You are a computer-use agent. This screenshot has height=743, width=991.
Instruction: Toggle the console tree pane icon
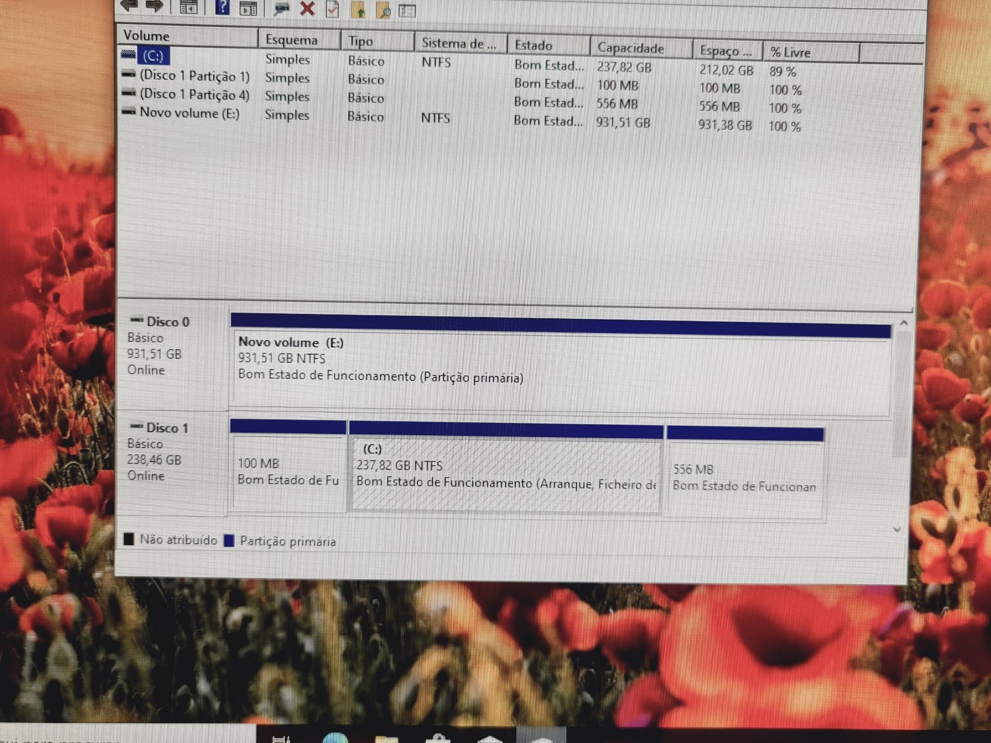189,7
